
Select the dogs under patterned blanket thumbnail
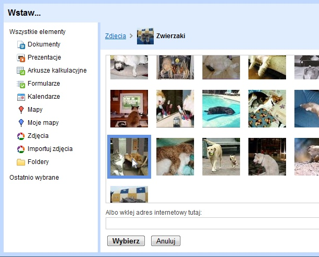point(267,109)
